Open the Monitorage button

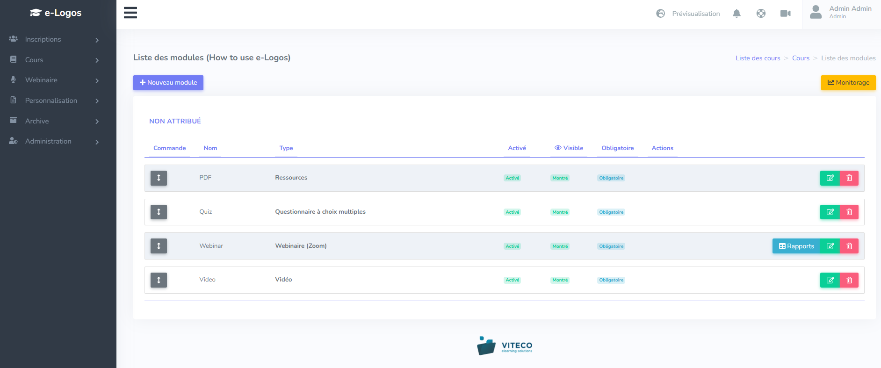848,83
